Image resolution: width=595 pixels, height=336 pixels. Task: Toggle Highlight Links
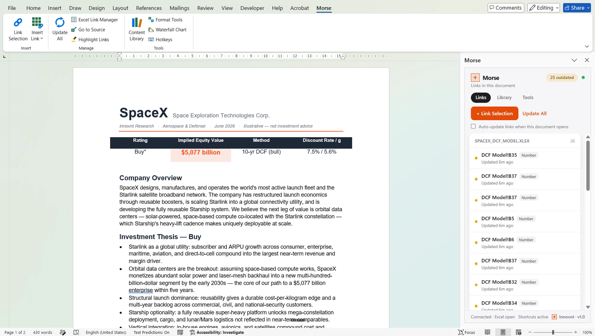click(x=90, y=39)
